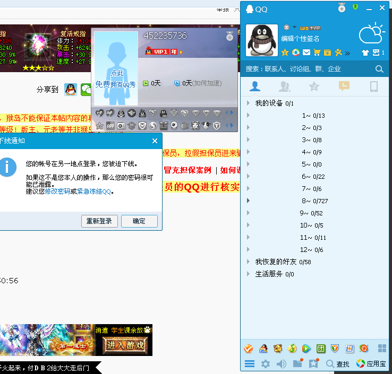
Task: Click the green shield icon in QQ title bar
Action: (x=355, y=7)
